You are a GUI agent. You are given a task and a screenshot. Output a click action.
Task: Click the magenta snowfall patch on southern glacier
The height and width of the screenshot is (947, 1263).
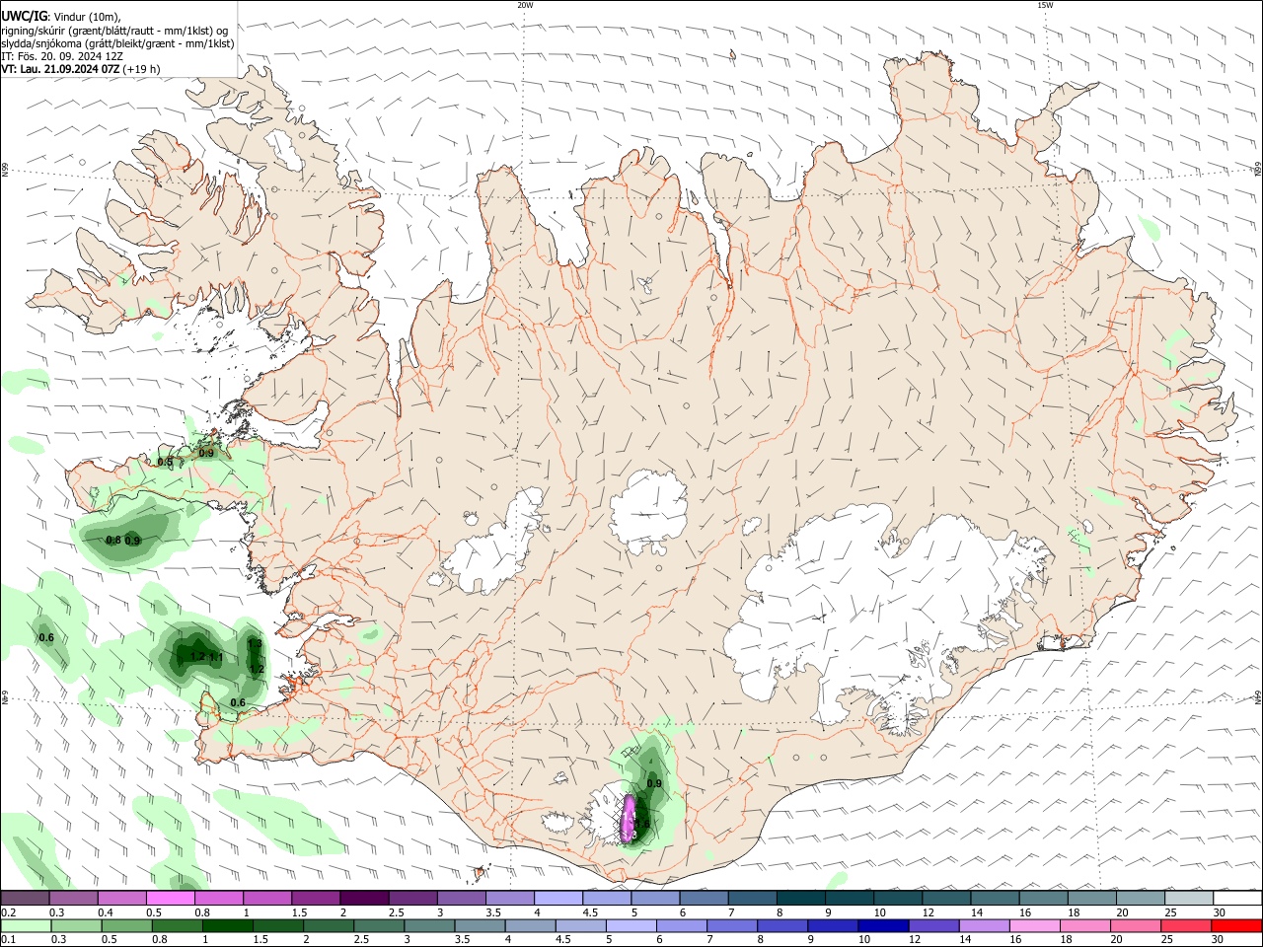[629, 818]
